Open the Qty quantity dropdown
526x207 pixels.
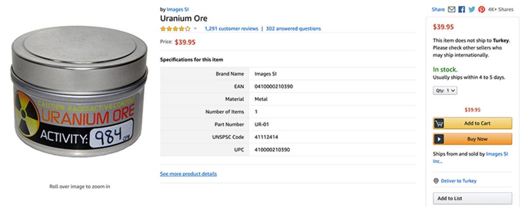pos(445,91)
